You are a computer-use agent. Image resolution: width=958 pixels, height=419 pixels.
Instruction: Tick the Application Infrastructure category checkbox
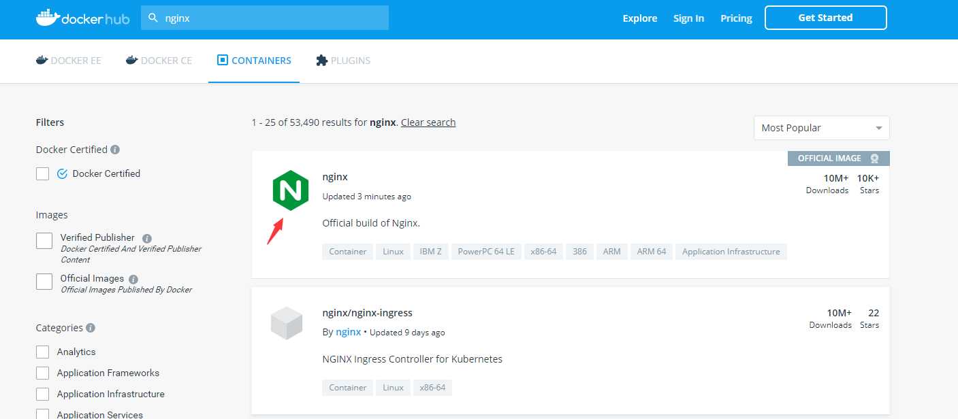point(43,395)
